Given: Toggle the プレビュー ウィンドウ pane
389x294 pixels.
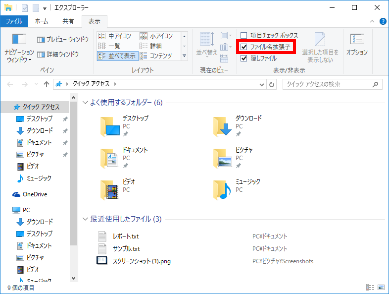Looking at the screenshot, I should [63, 40].
